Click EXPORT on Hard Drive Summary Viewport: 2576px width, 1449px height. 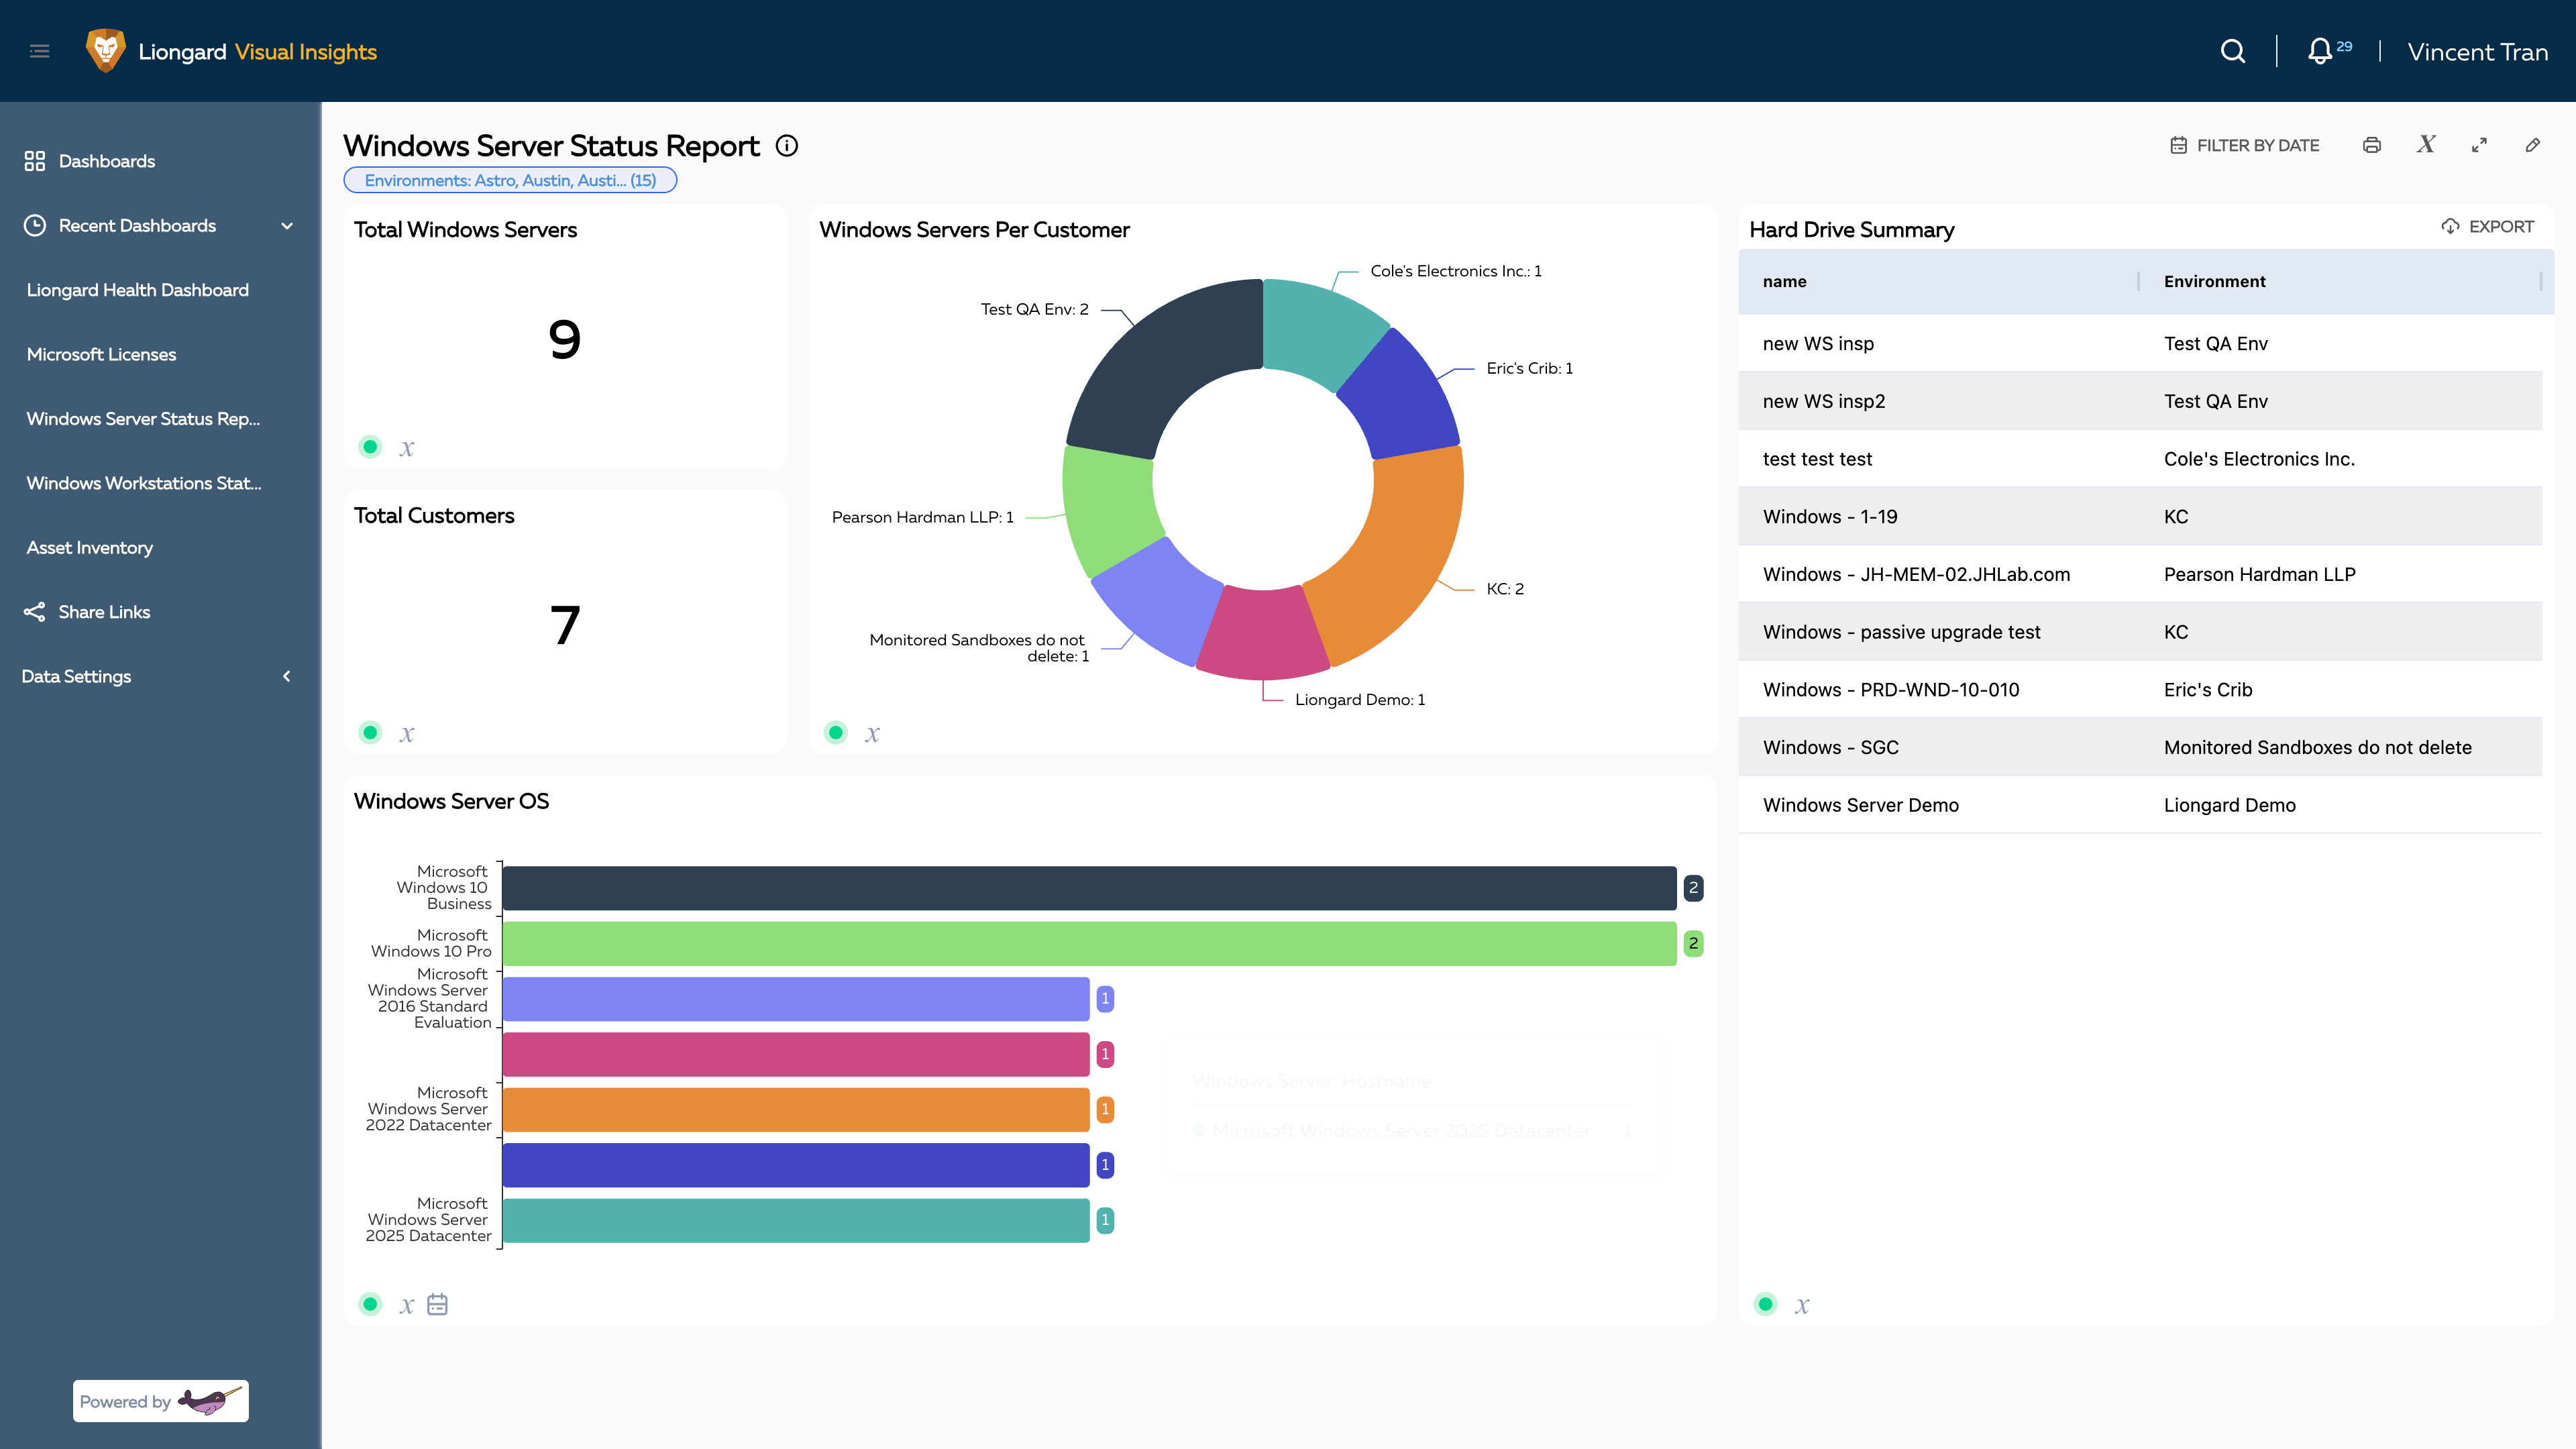(2487, 226)
